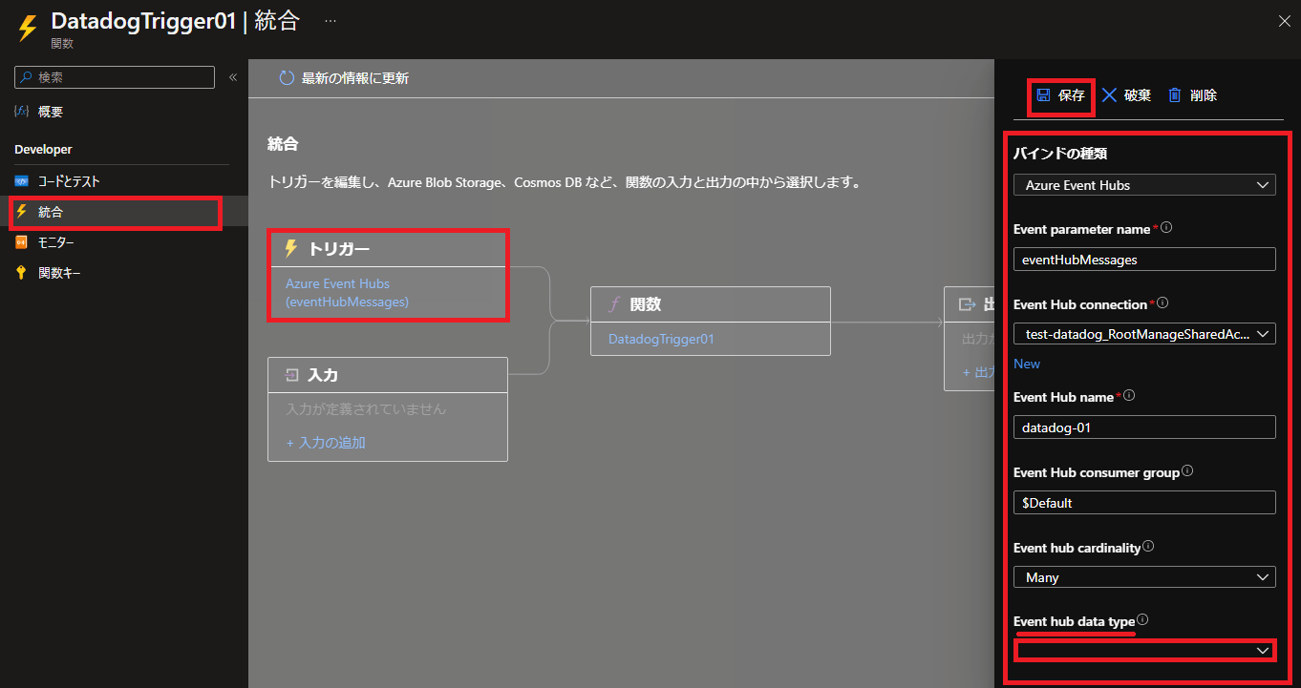1301x688 pixels.
Task: Click info icon beside Event hub cardinality
Action: [x=1148, y=547]
